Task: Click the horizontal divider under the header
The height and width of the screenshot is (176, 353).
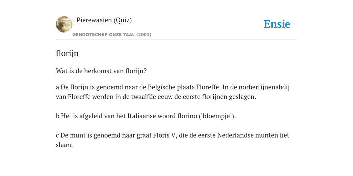Action: point(176,40)
